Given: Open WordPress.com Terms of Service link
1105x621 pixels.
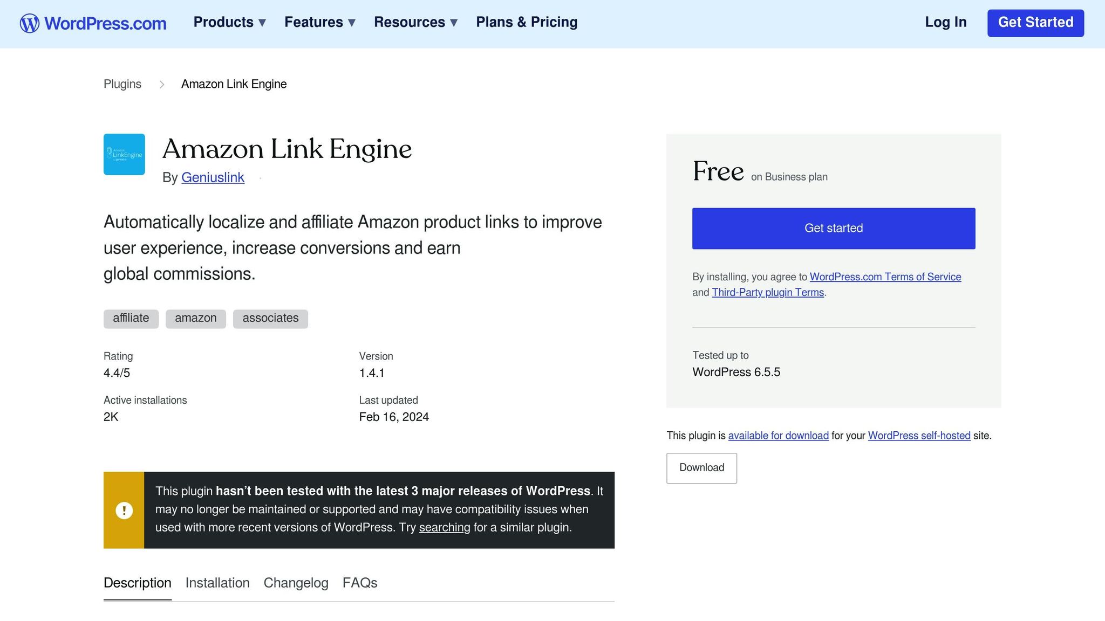Looking at the screenshot, I should 885,277.
